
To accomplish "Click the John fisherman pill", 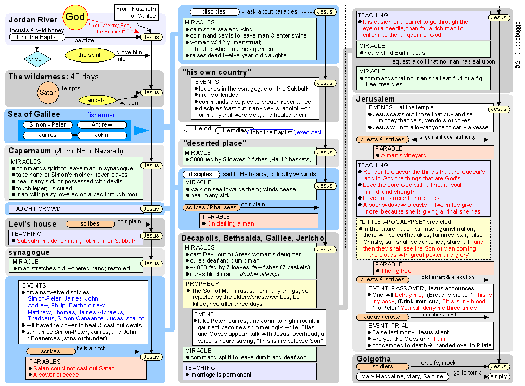I will (x=101, y=135).
